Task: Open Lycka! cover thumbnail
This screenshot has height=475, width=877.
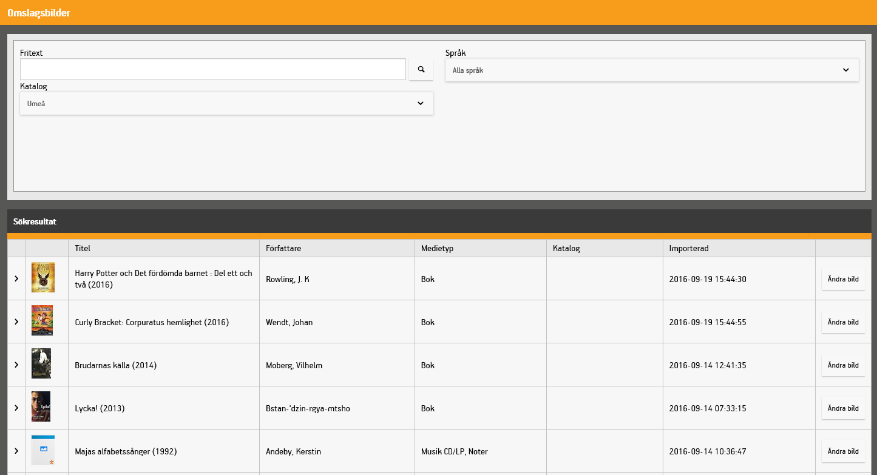Action: pos(41,406)
